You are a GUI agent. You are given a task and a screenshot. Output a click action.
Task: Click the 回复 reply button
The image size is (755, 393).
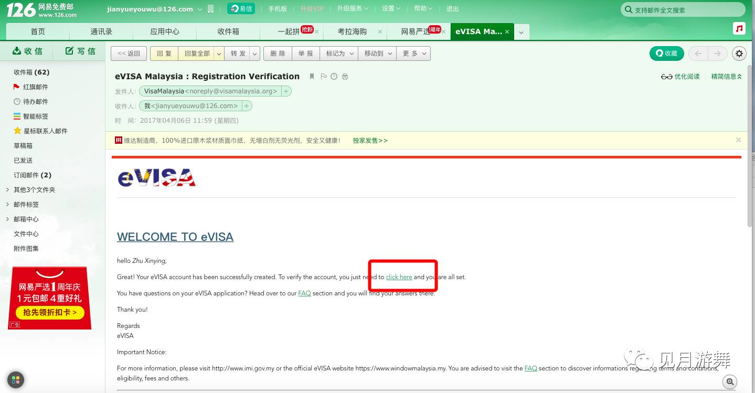point(164,54)
